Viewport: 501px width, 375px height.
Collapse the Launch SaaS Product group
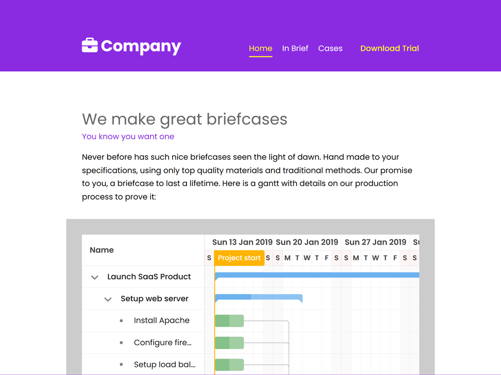coord(94,277)
